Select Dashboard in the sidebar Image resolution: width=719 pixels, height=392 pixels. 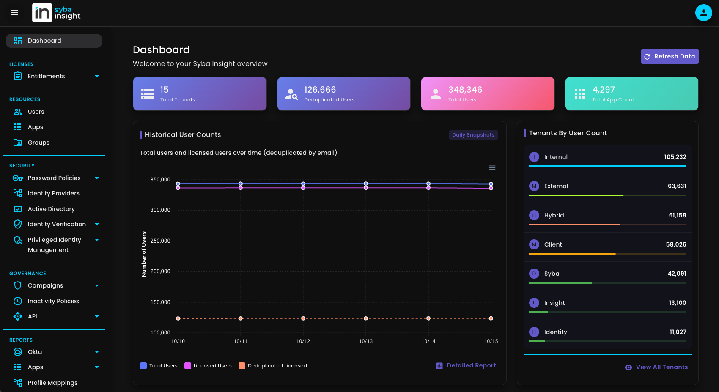pyautogui.click(x=54, y=41)
